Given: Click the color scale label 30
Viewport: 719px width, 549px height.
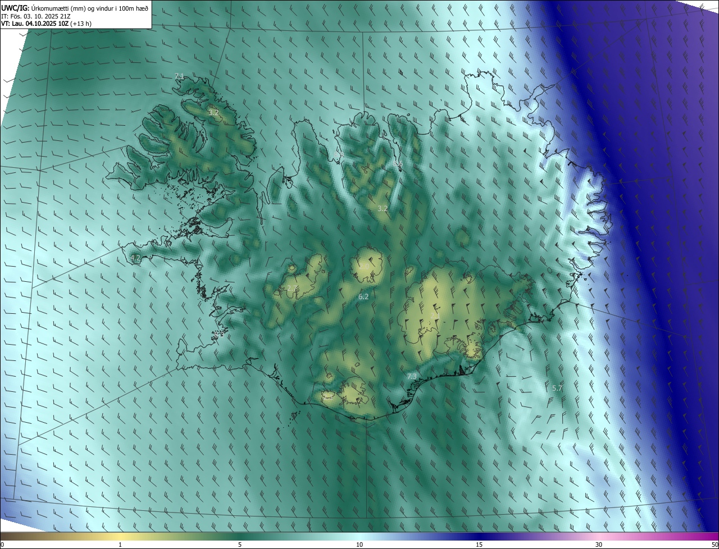Looking at the screenshot, I should click(599, 545).
